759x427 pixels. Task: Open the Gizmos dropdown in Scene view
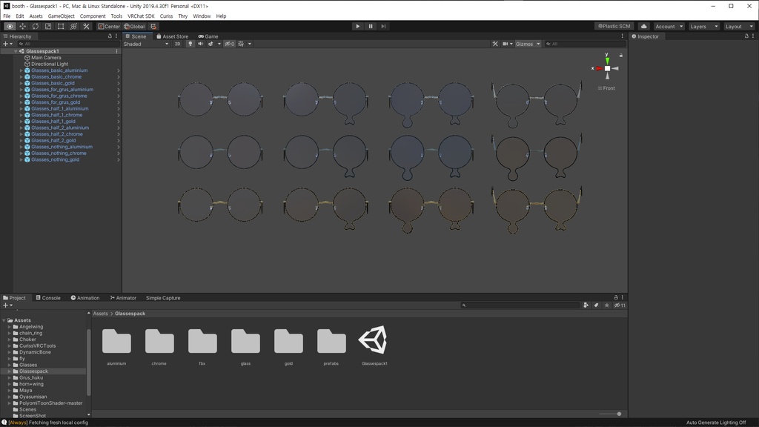pyautogui.click(x=527, y=44)
